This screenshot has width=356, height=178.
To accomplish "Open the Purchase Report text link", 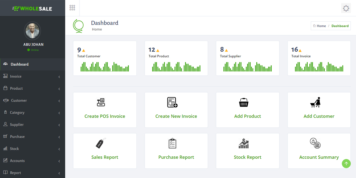I will (x=176, y=157).
